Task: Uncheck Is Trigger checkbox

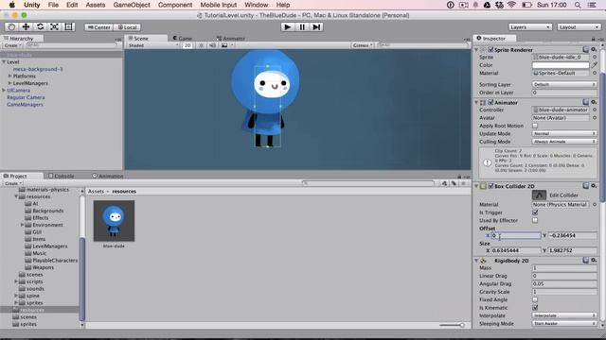Action: coord(535,212)
